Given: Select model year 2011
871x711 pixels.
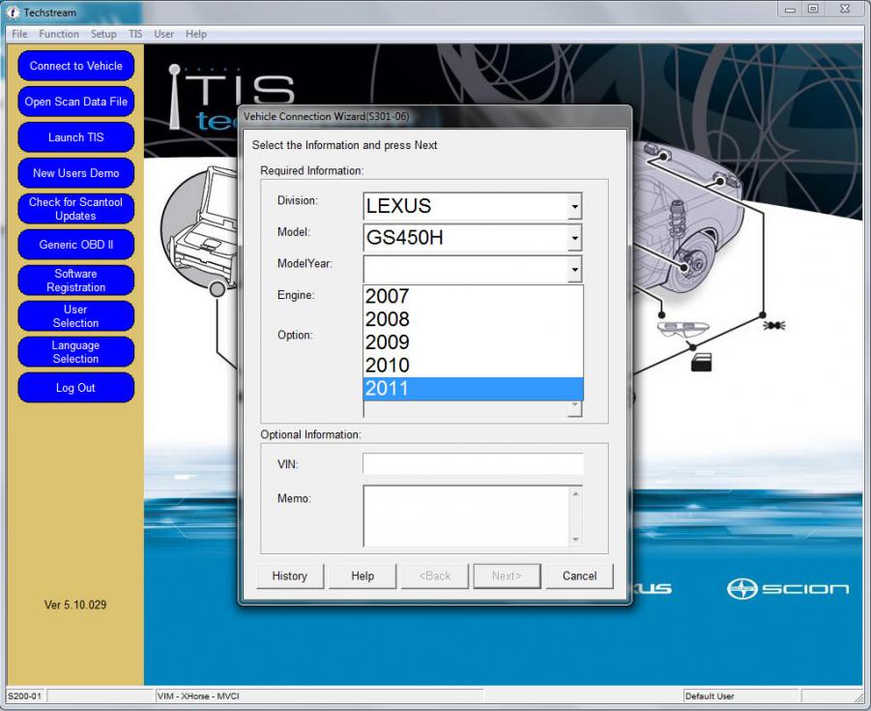Looking at the screenshot, I should point(473,389).
